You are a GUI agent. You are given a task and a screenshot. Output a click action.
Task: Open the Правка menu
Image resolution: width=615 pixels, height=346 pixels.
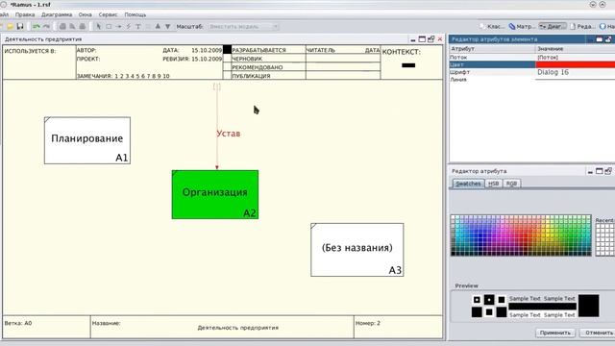point(25,14)
